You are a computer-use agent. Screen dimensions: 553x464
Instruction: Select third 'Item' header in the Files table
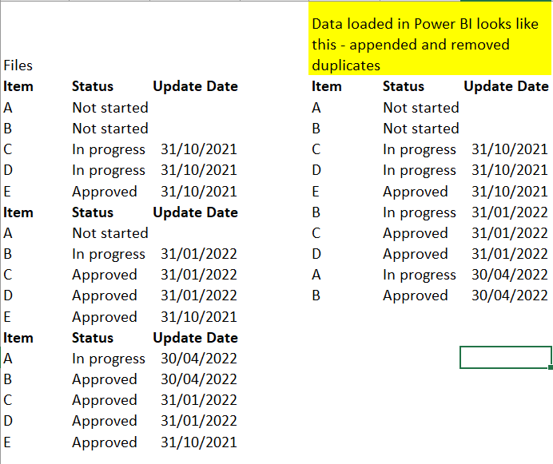[x=18, y=338]
